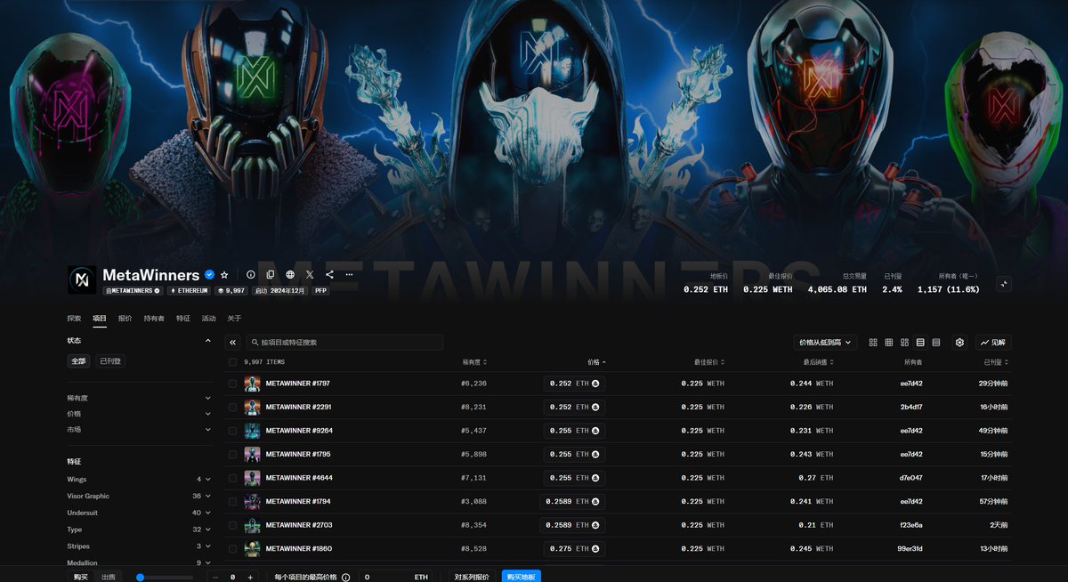Switch to the 持有者 tab

pyautogui.click(x=154, y=318)
